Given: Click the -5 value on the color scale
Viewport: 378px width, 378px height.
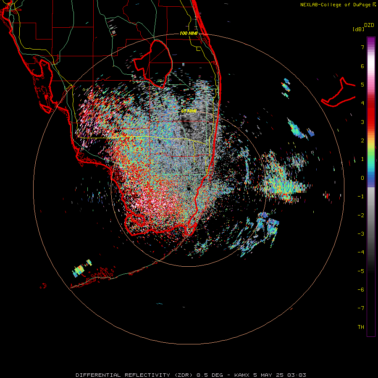Looking at the screenshot, I should pos(361,271).
